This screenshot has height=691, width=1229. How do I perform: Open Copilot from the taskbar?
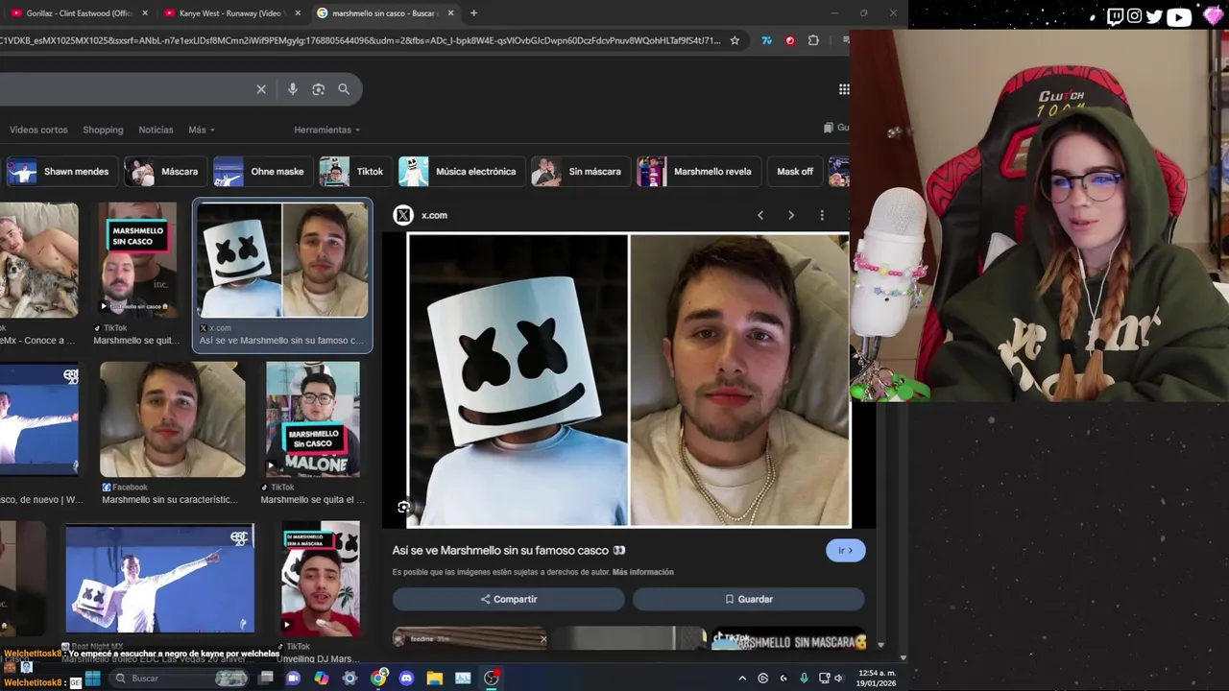click(x=321, y=679)
